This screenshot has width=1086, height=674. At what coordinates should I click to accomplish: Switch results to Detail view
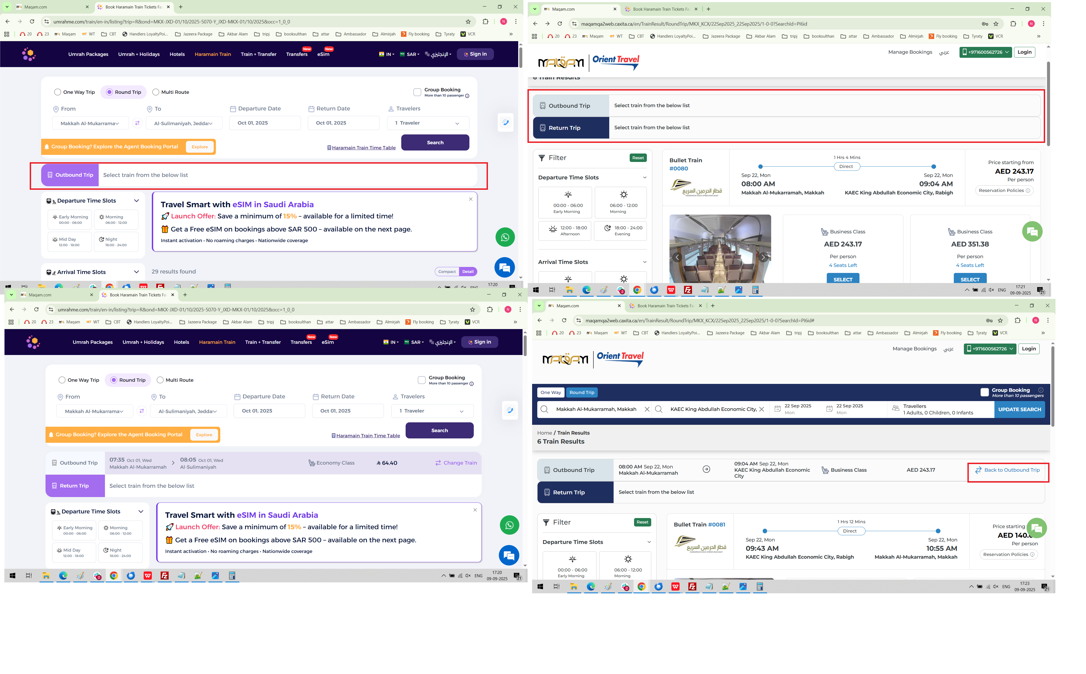point(468,272)
